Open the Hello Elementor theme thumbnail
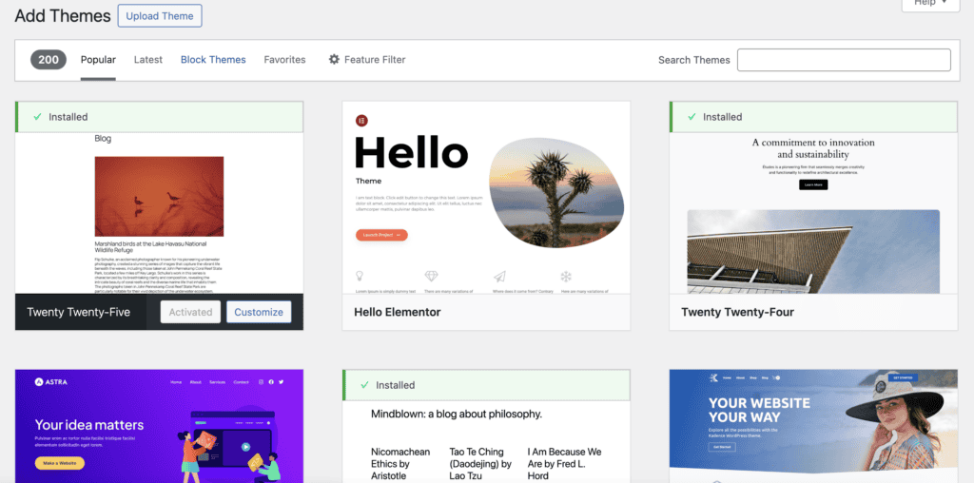 [x=486, y=198]
